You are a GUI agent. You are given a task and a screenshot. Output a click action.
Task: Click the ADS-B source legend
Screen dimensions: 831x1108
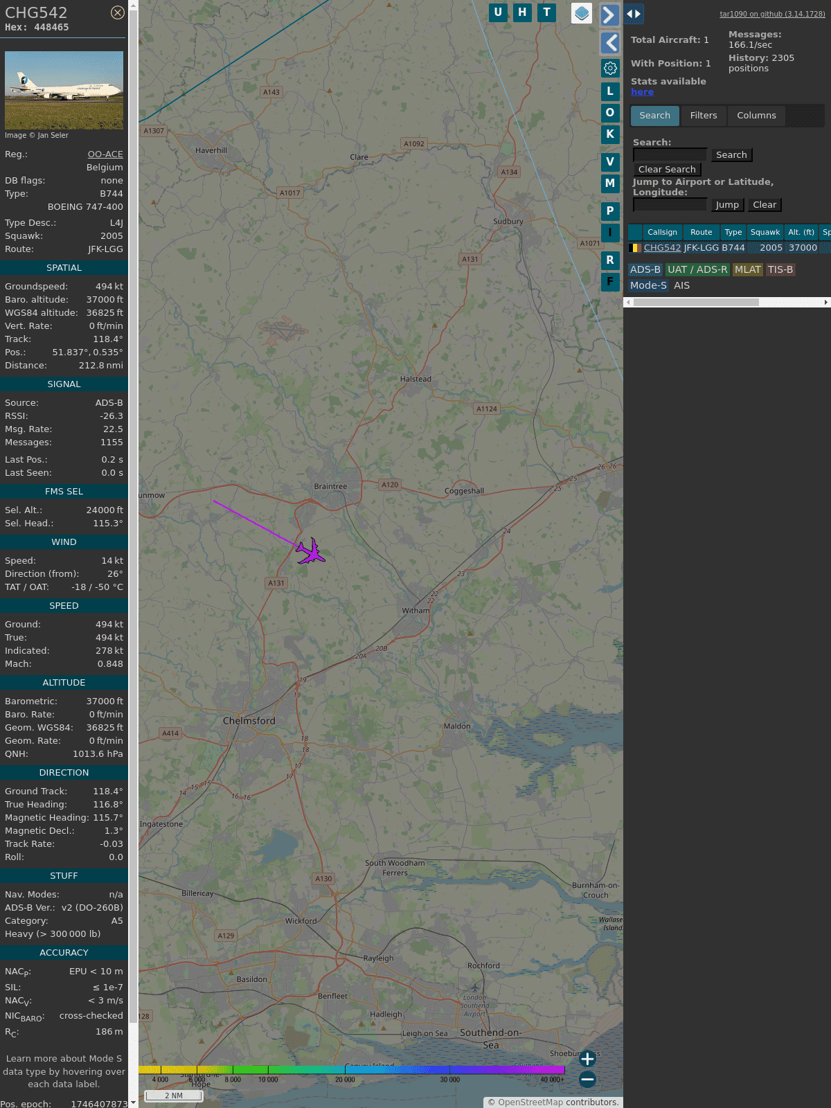click(x=645, y=270)
